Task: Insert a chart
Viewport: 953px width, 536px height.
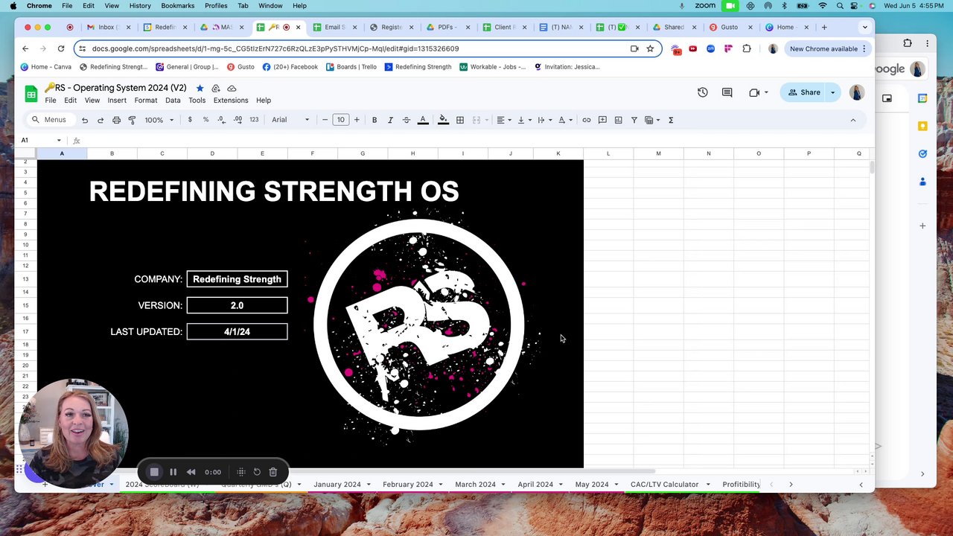Action: [x=618, y=120]
